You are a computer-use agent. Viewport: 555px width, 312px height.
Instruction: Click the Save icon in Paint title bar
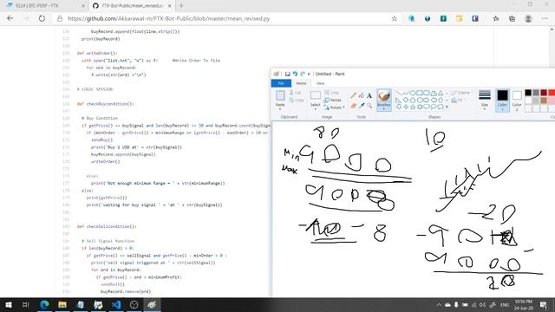coord(287,74)
